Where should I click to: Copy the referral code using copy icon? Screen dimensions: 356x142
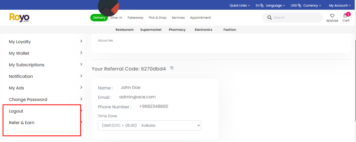172,68
